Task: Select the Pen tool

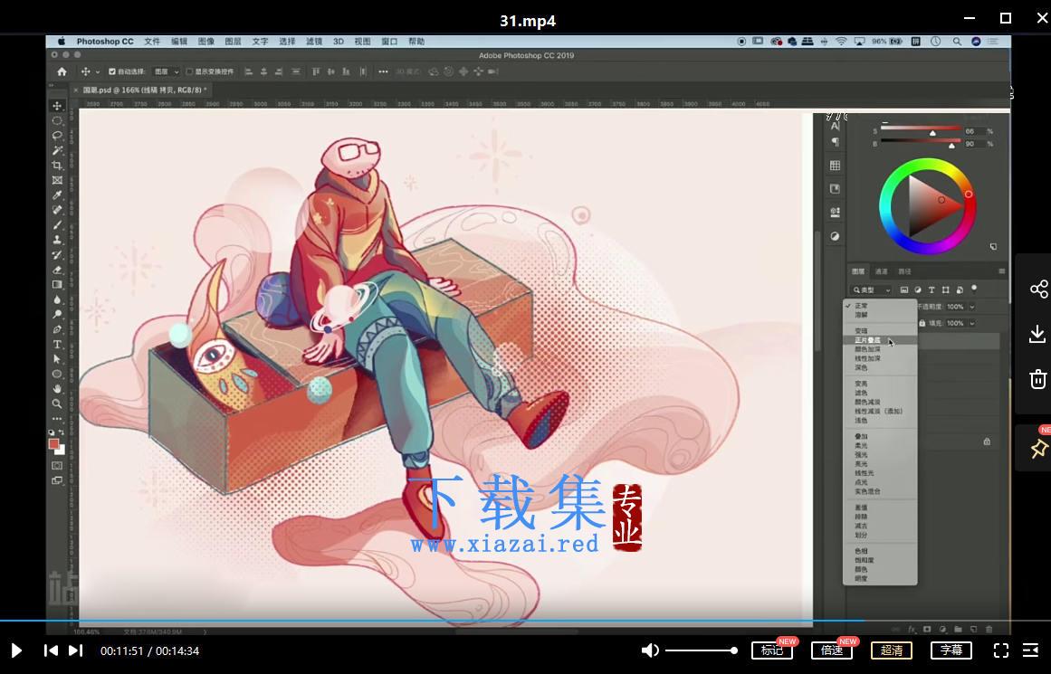Action: point(57,329)
